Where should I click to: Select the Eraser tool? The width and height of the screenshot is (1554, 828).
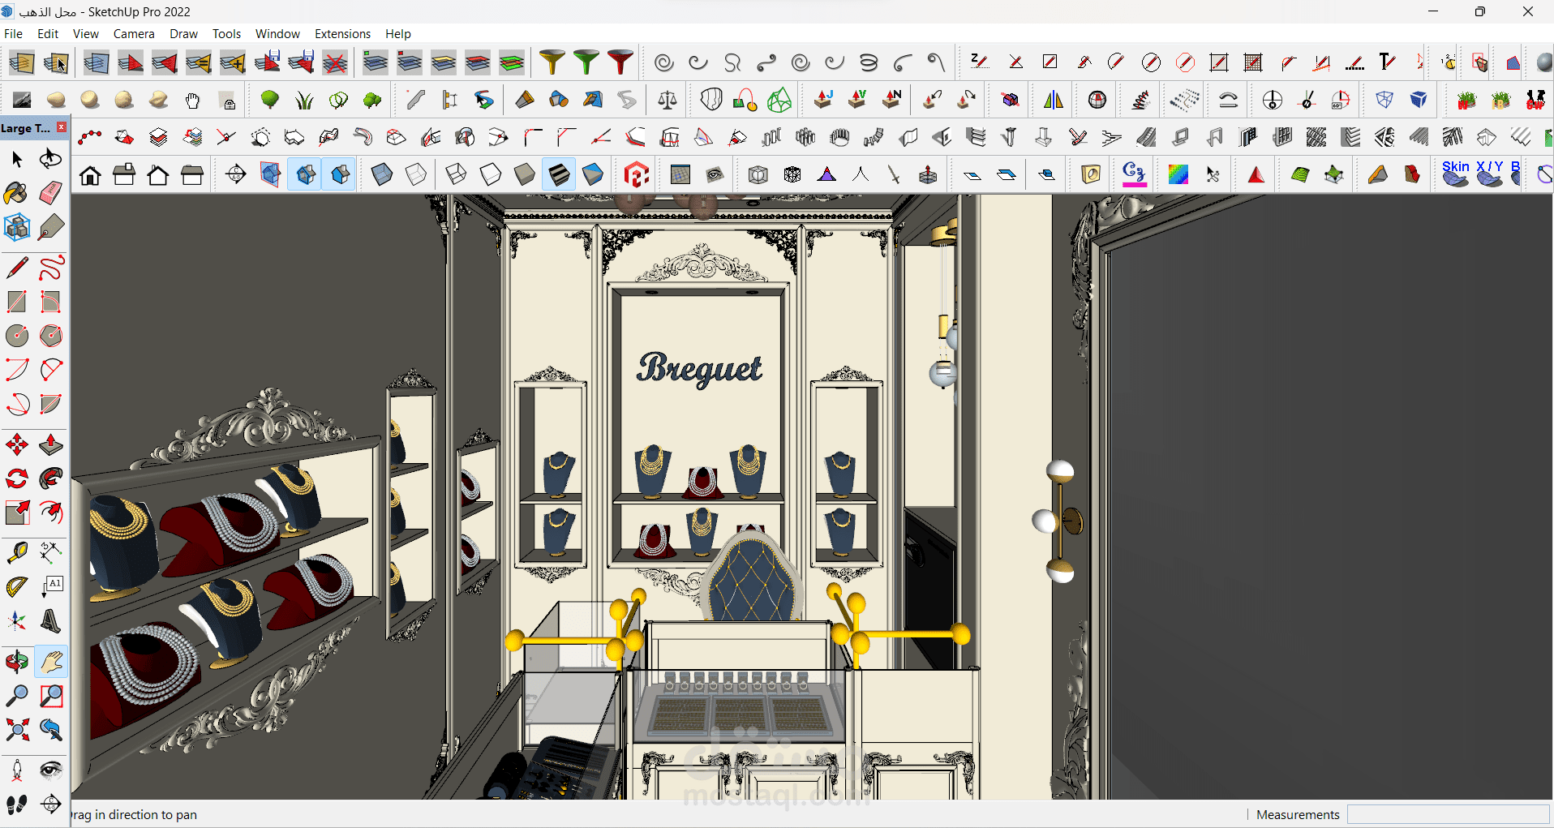[x=50, y=193]
